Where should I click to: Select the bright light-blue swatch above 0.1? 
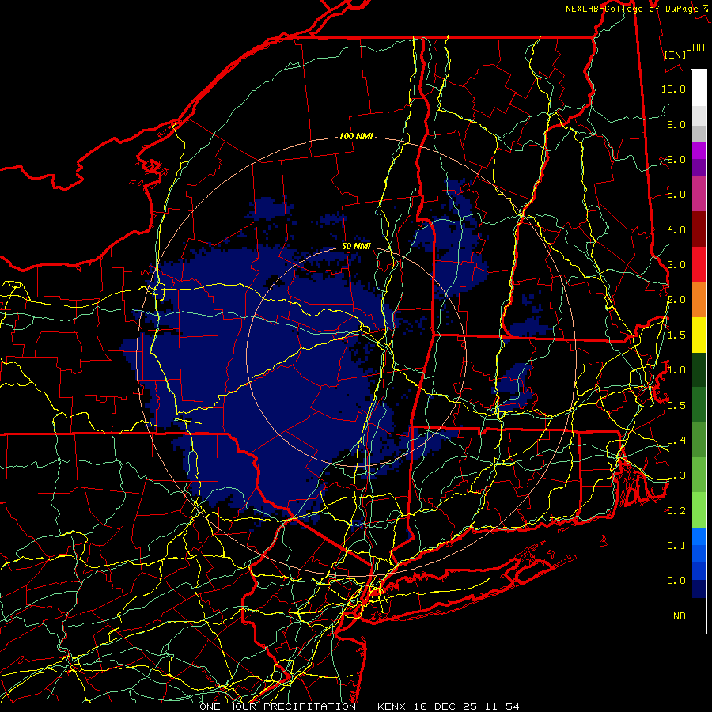699,536
